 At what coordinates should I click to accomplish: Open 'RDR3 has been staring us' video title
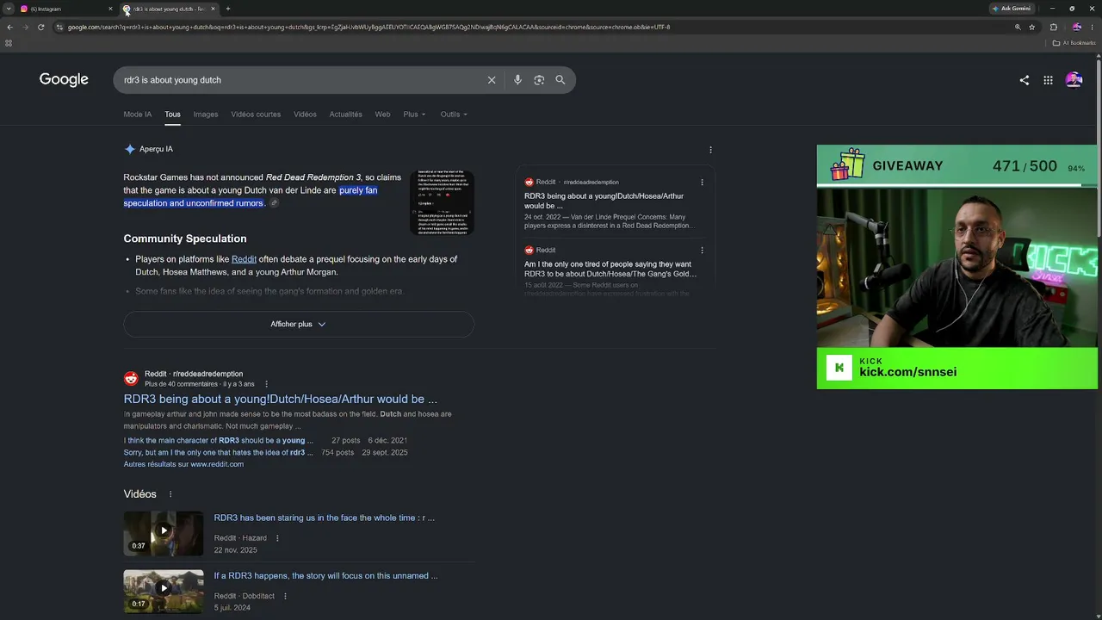click(x=324, y=518)
